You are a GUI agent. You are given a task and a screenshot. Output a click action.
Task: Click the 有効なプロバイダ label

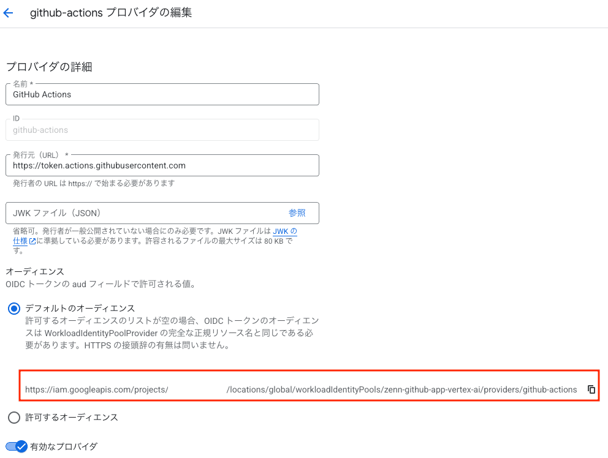tap(64, 446)
